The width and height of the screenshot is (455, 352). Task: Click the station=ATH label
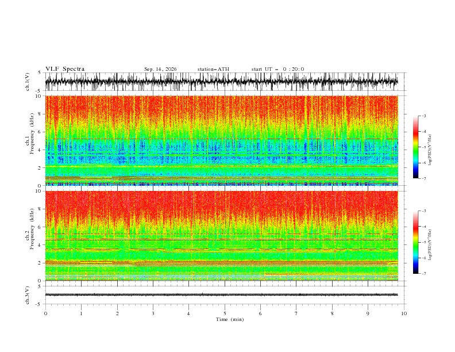click(x=213, y=69)
